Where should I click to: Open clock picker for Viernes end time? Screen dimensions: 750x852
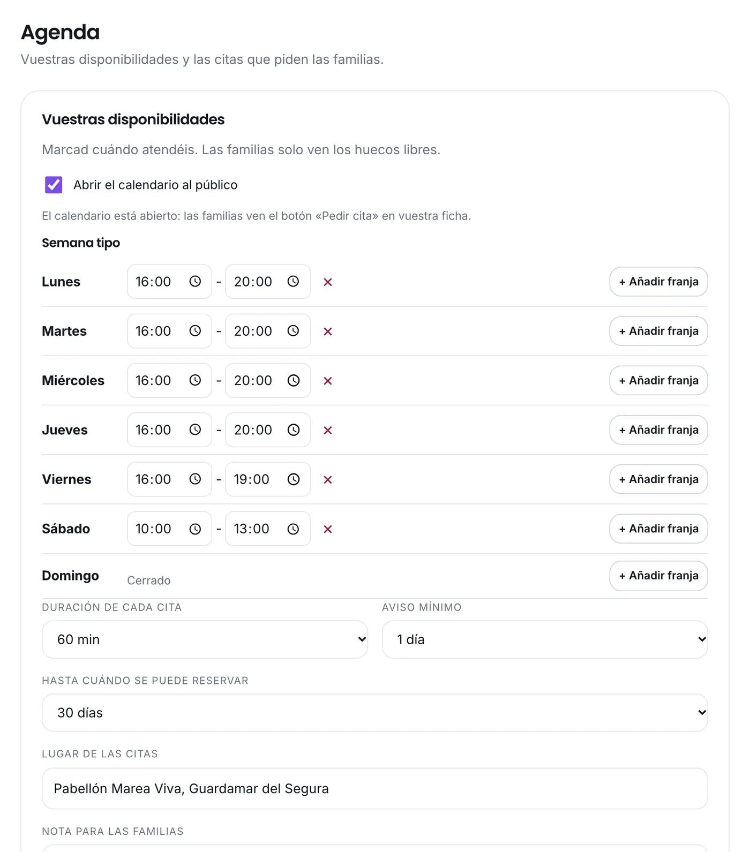click(293, 479)
